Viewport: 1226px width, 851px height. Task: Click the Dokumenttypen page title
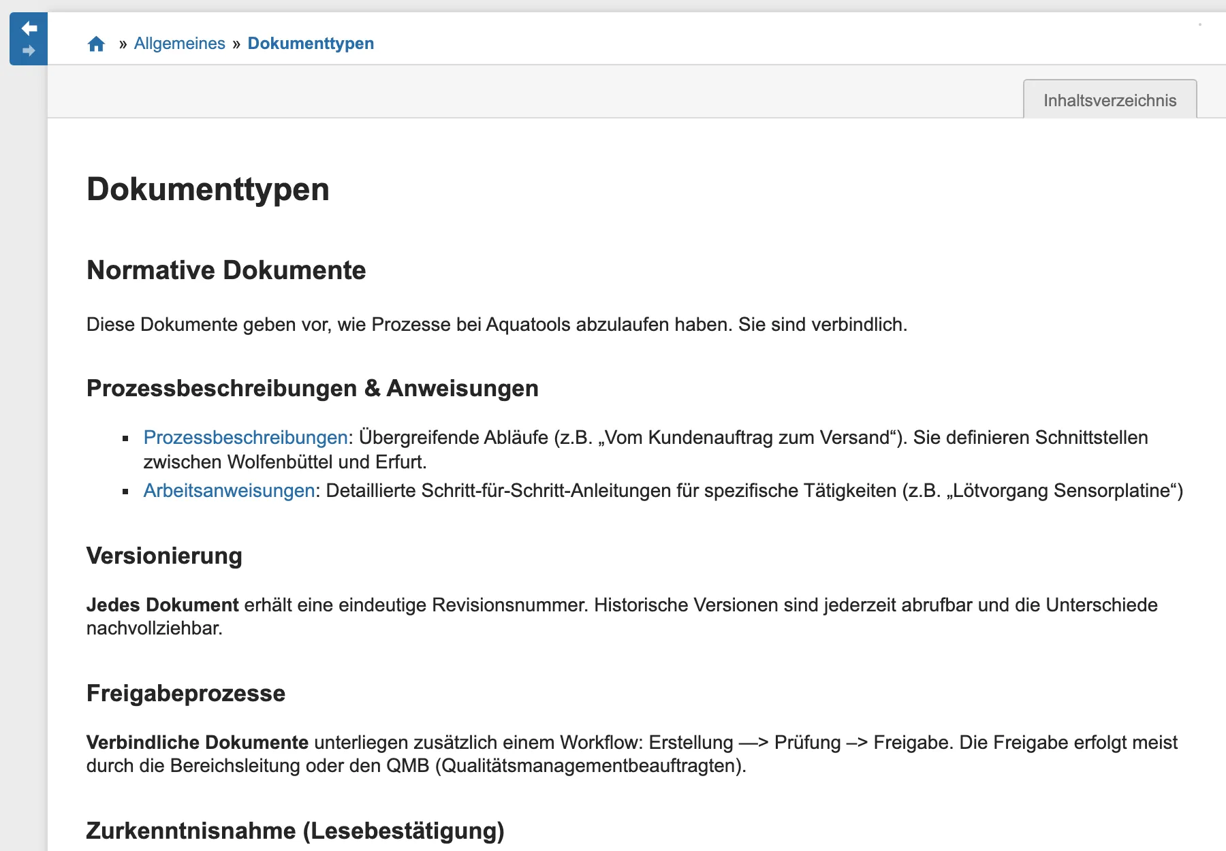[208, 189]
